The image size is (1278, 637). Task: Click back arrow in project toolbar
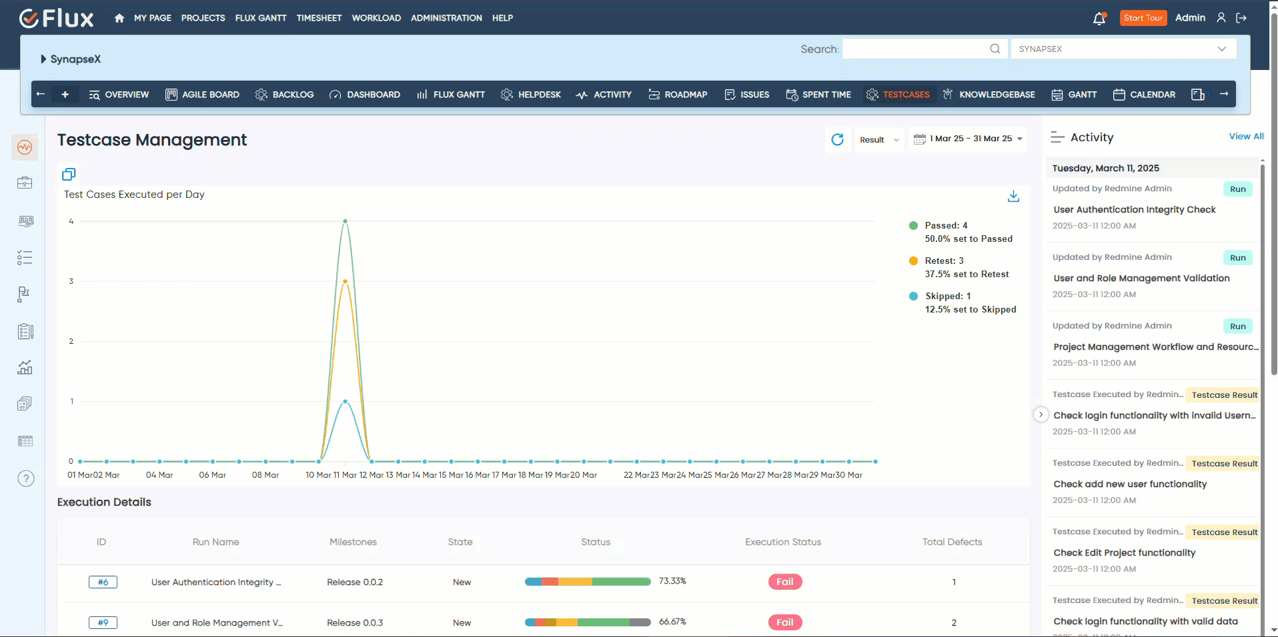pyautogui.click(x=41, y=94)
